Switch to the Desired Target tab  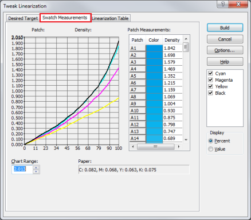point(23,18)
